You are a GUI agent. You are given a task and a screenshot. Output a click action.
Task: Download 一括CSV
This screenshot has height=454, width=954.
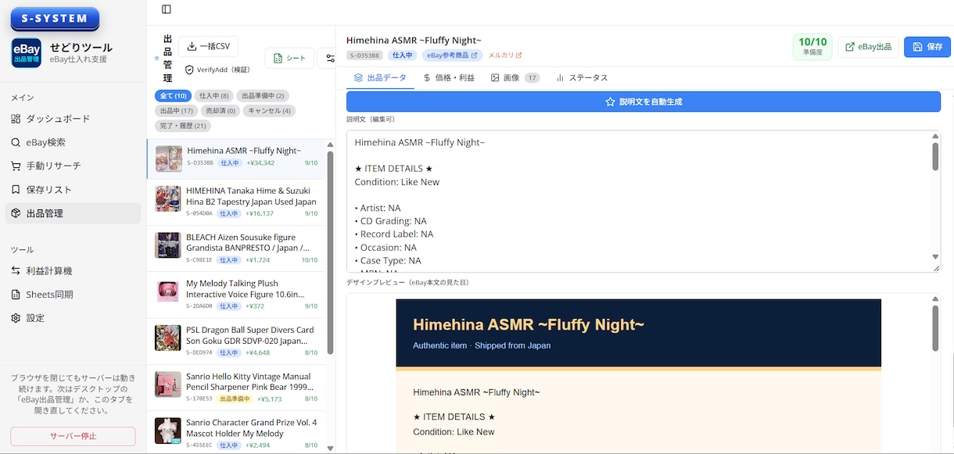click(x=208, y=46)
